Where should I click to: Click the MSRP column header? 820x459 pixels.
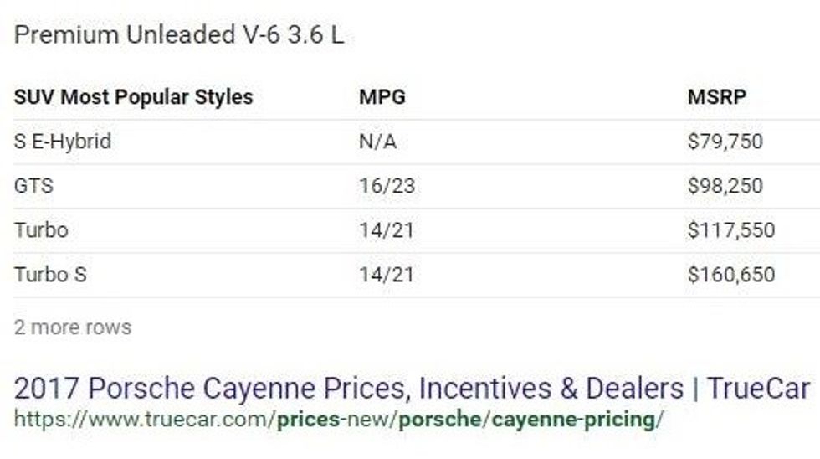point(716,97)
